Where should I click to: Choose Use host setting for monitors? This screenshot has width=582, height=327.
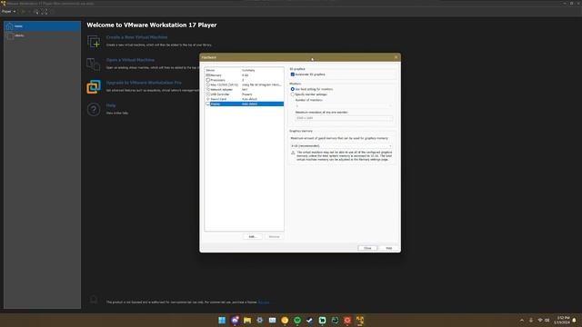(293, 89)
